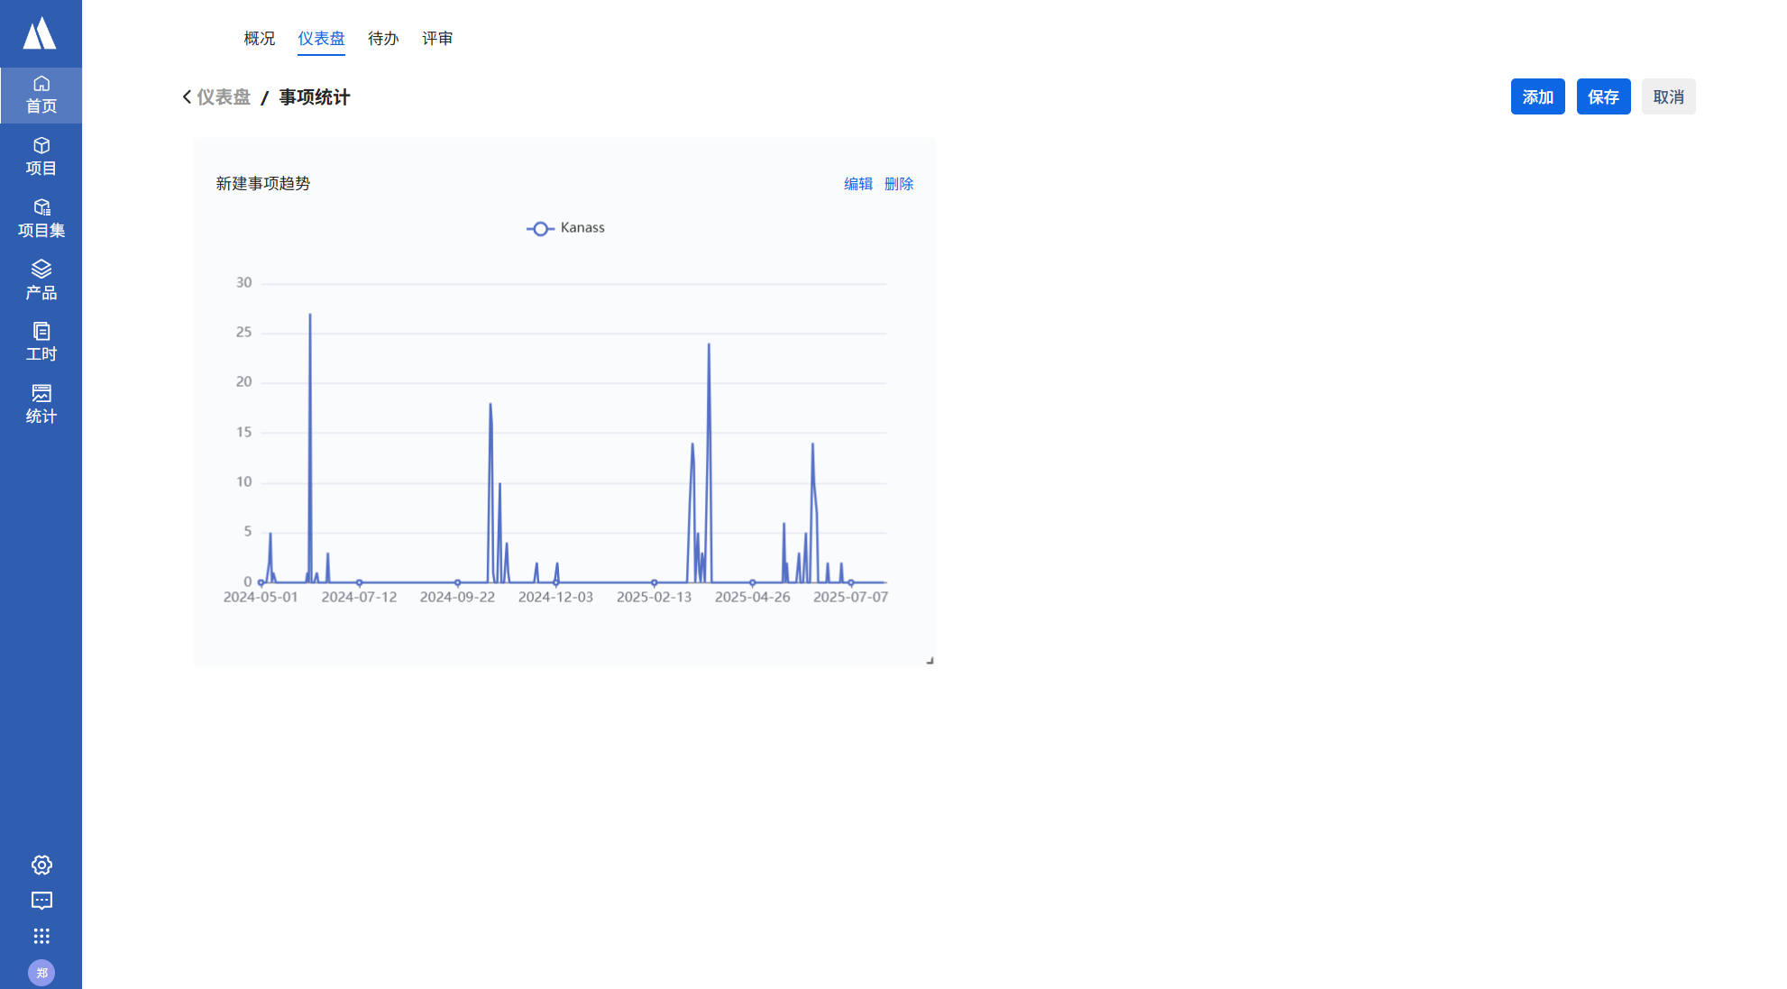Click 编辑 link on trend chart

click(x=857, y=184)
